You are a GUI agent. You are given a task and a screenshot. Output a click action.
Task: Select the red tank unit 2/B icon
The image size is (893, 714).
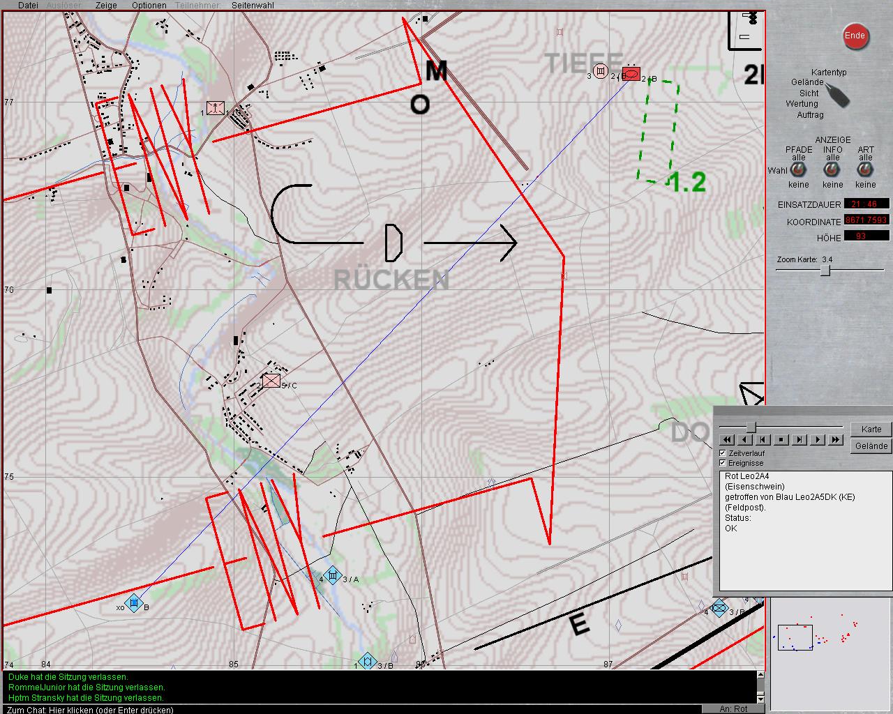[631, 74]
